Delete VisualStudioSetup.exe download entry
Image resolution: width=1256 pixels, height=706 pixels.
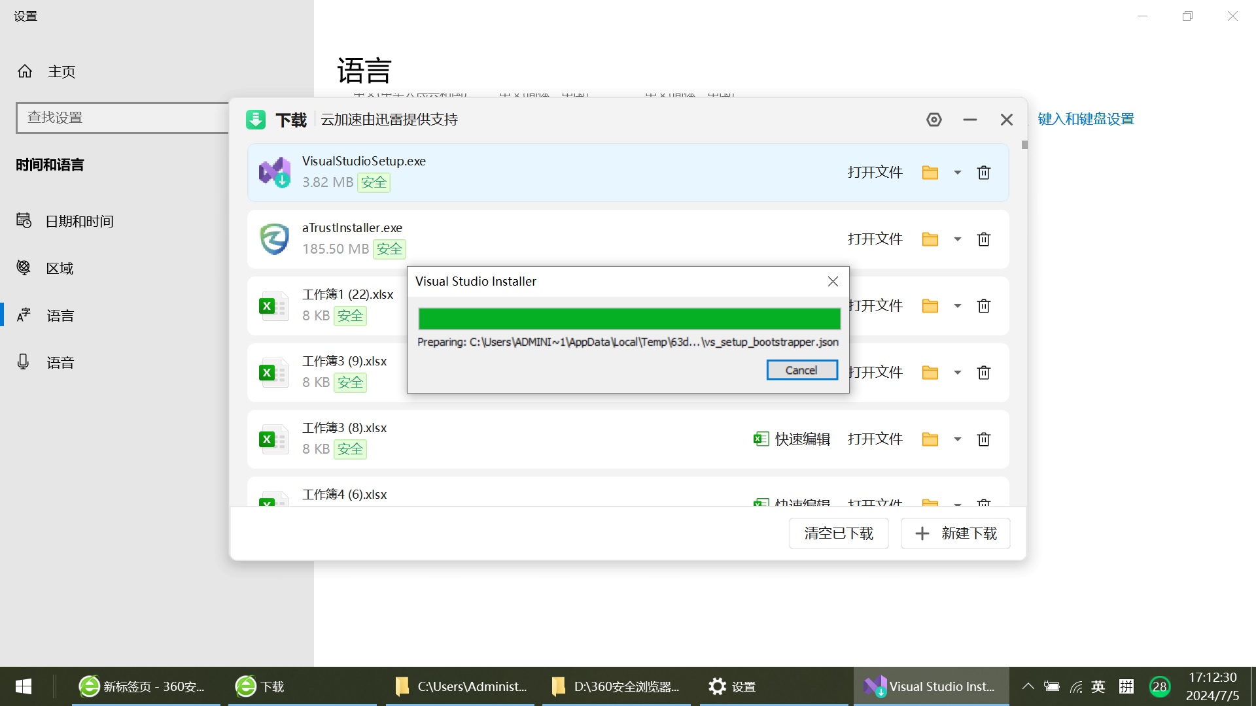click(984, 173)
